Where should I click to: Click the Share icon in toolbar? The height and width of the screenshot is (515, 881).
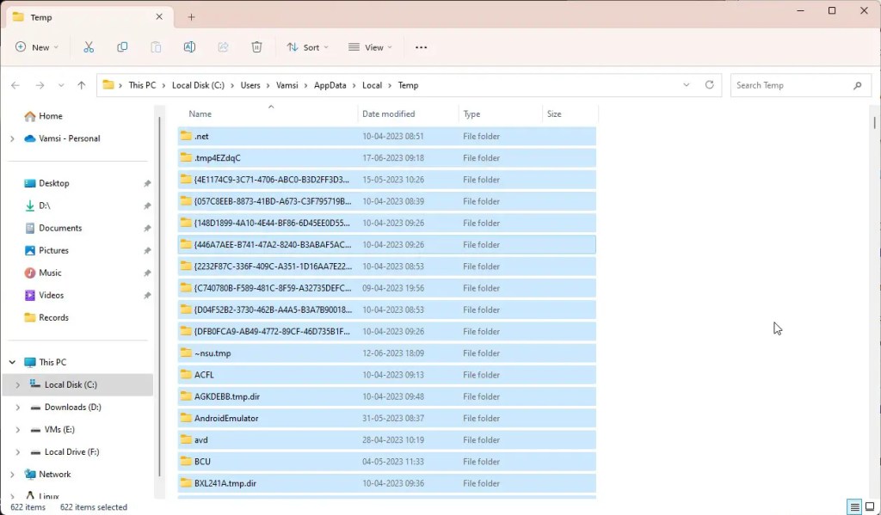click(x=223, y=47)
